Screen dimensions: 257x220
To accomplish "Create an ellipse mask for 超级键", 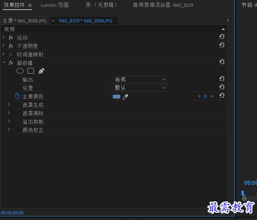I will click(x=20, y=71).
